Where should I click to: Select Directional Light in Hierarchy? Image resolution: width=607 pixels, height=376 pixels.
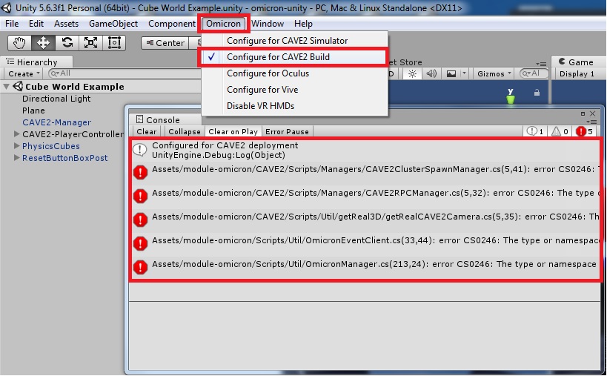[56, 99]
